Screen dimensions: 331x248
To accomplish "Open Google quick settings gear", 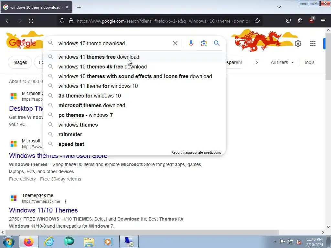I will pos(298,44).
